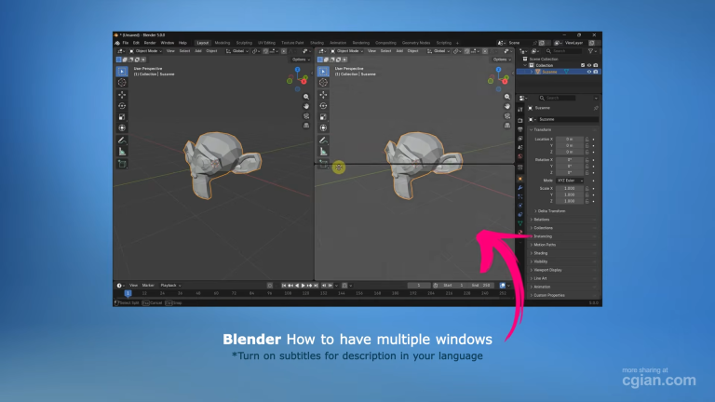
Task: Click the End frame 250 field
Action: pyautogui.click(x=481, y=286)
